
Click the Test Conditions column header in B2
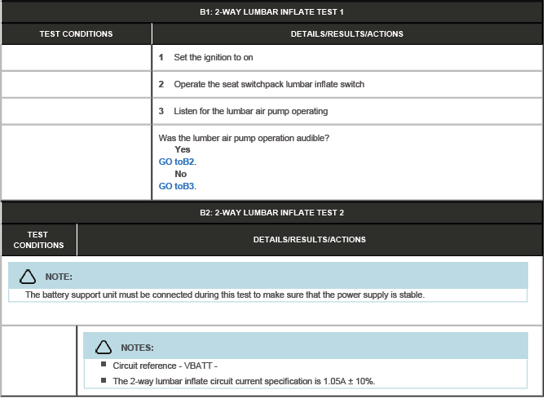[38, 240]
